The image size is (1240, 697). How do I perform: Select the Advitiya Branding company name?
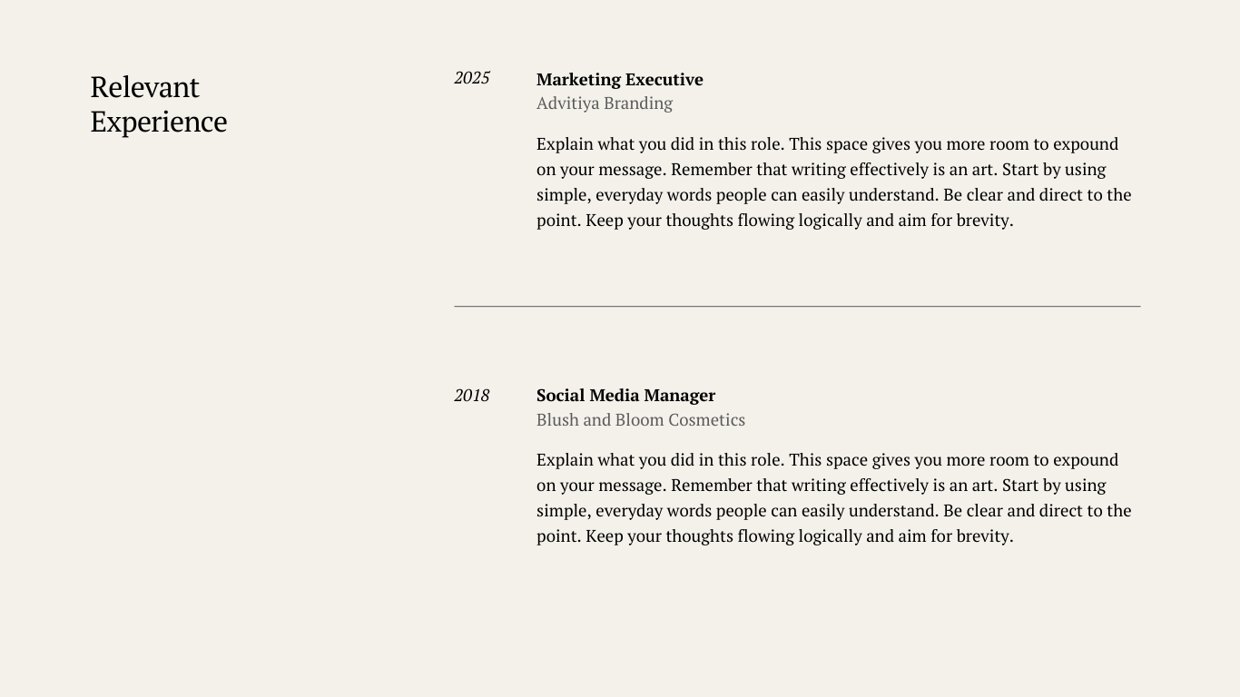click(605, 103)
